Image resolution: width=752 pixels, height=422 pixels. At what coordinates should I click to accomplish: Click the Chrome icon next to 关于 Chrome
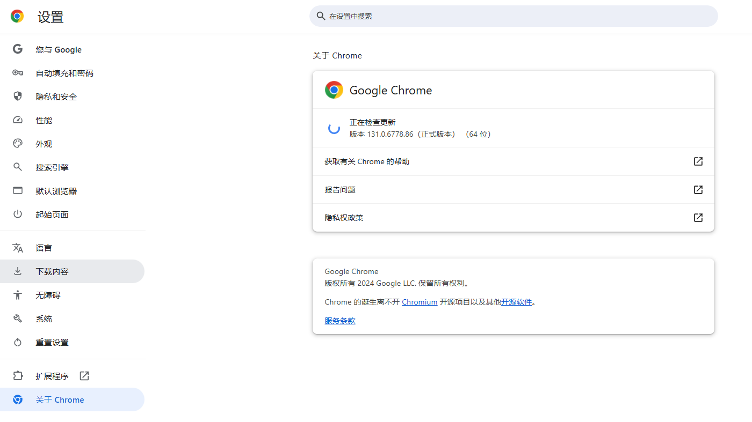(18, 399)
